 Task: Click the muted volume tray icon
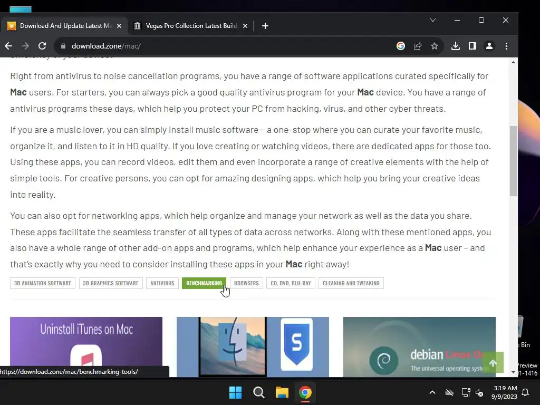click(479, 392)
